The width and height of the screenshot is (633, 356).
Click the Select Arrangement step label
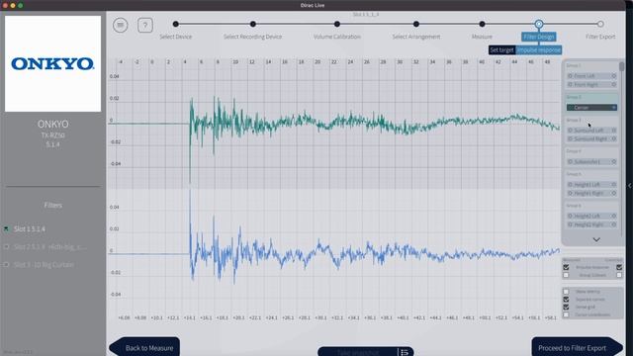(x=416, y=37)
